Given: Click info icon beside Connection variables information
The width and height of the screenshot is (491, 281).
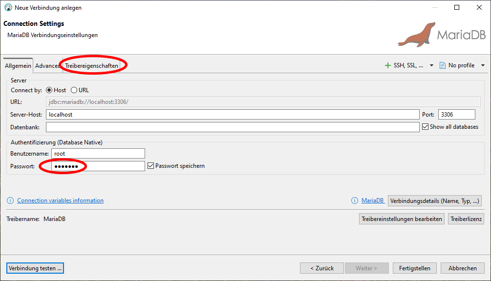Looking at the screenshot, I should pyautogui.click(x=10, y=201).
